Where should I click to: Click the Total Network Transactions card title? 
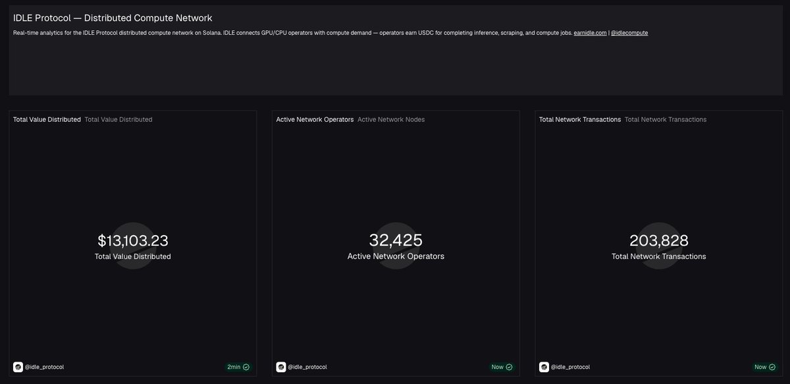coord(580,120)
